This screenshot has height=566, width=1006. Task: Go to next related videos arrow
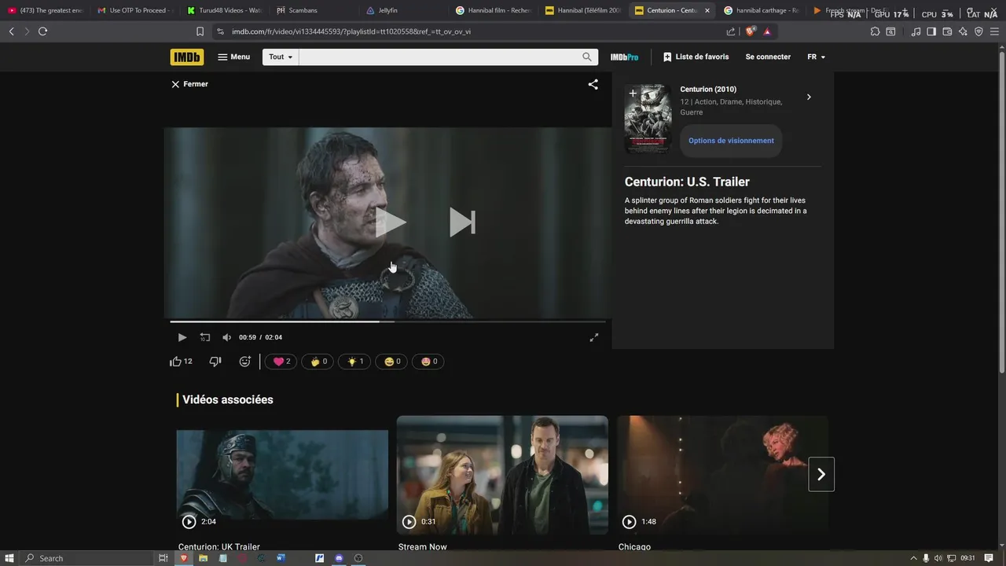tap(821, 474)
